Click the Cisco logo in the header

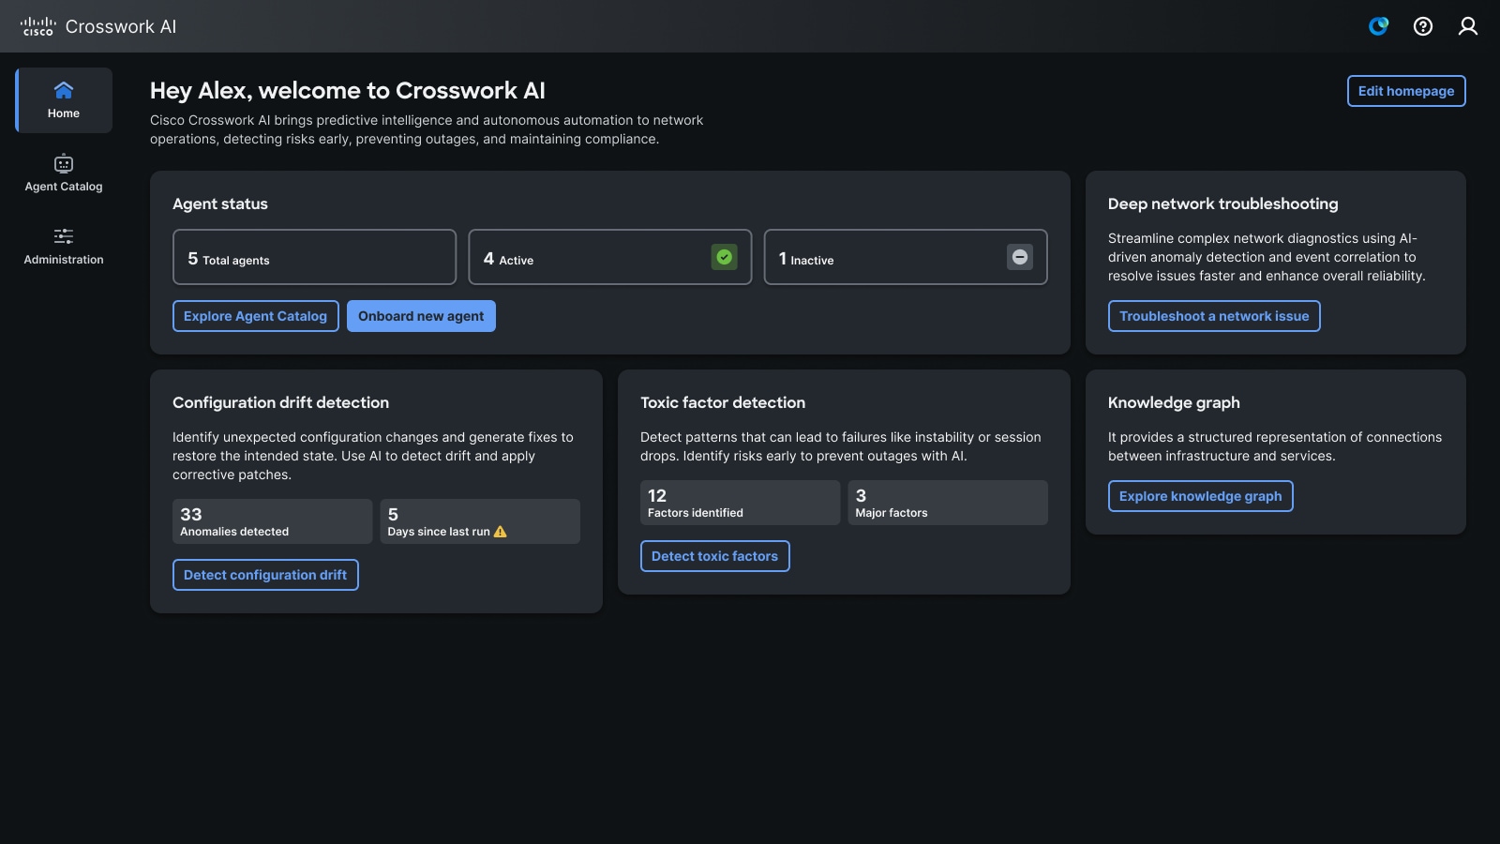(x=38, y=26)
